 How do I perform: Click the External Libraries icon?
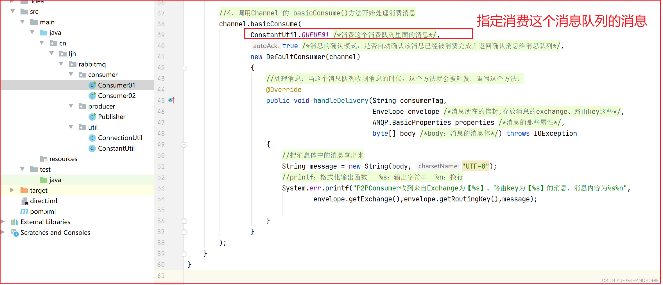[x=15, y=222]
